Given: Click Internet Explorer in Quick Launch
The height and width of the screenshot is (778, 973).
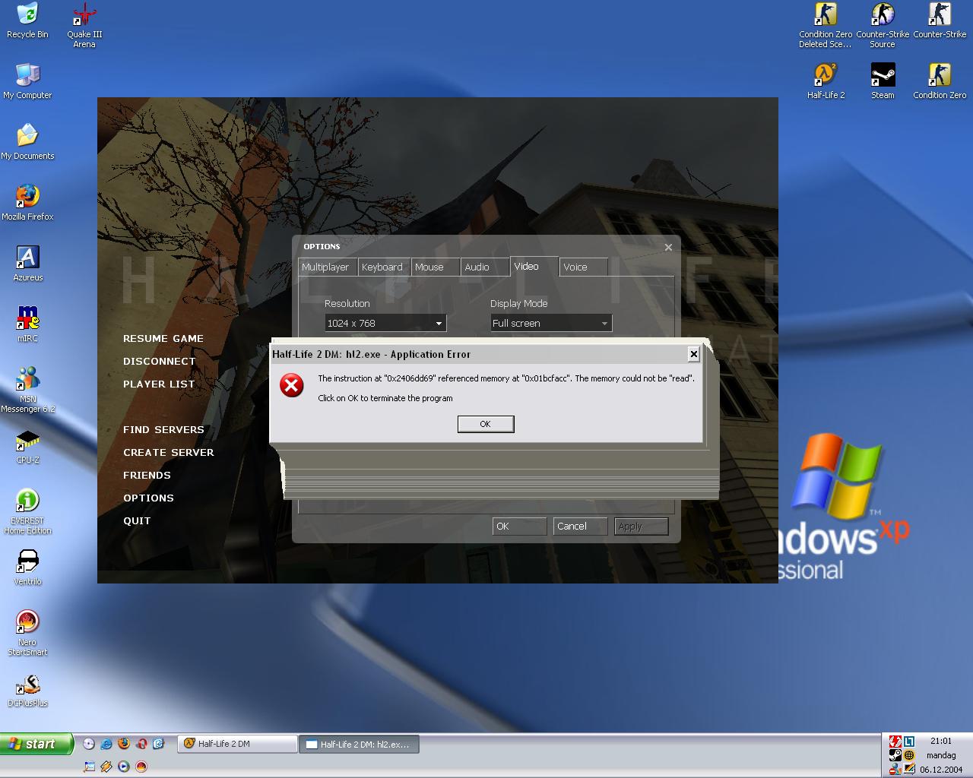Looking at the screenshot, I should tap(106, 744).
